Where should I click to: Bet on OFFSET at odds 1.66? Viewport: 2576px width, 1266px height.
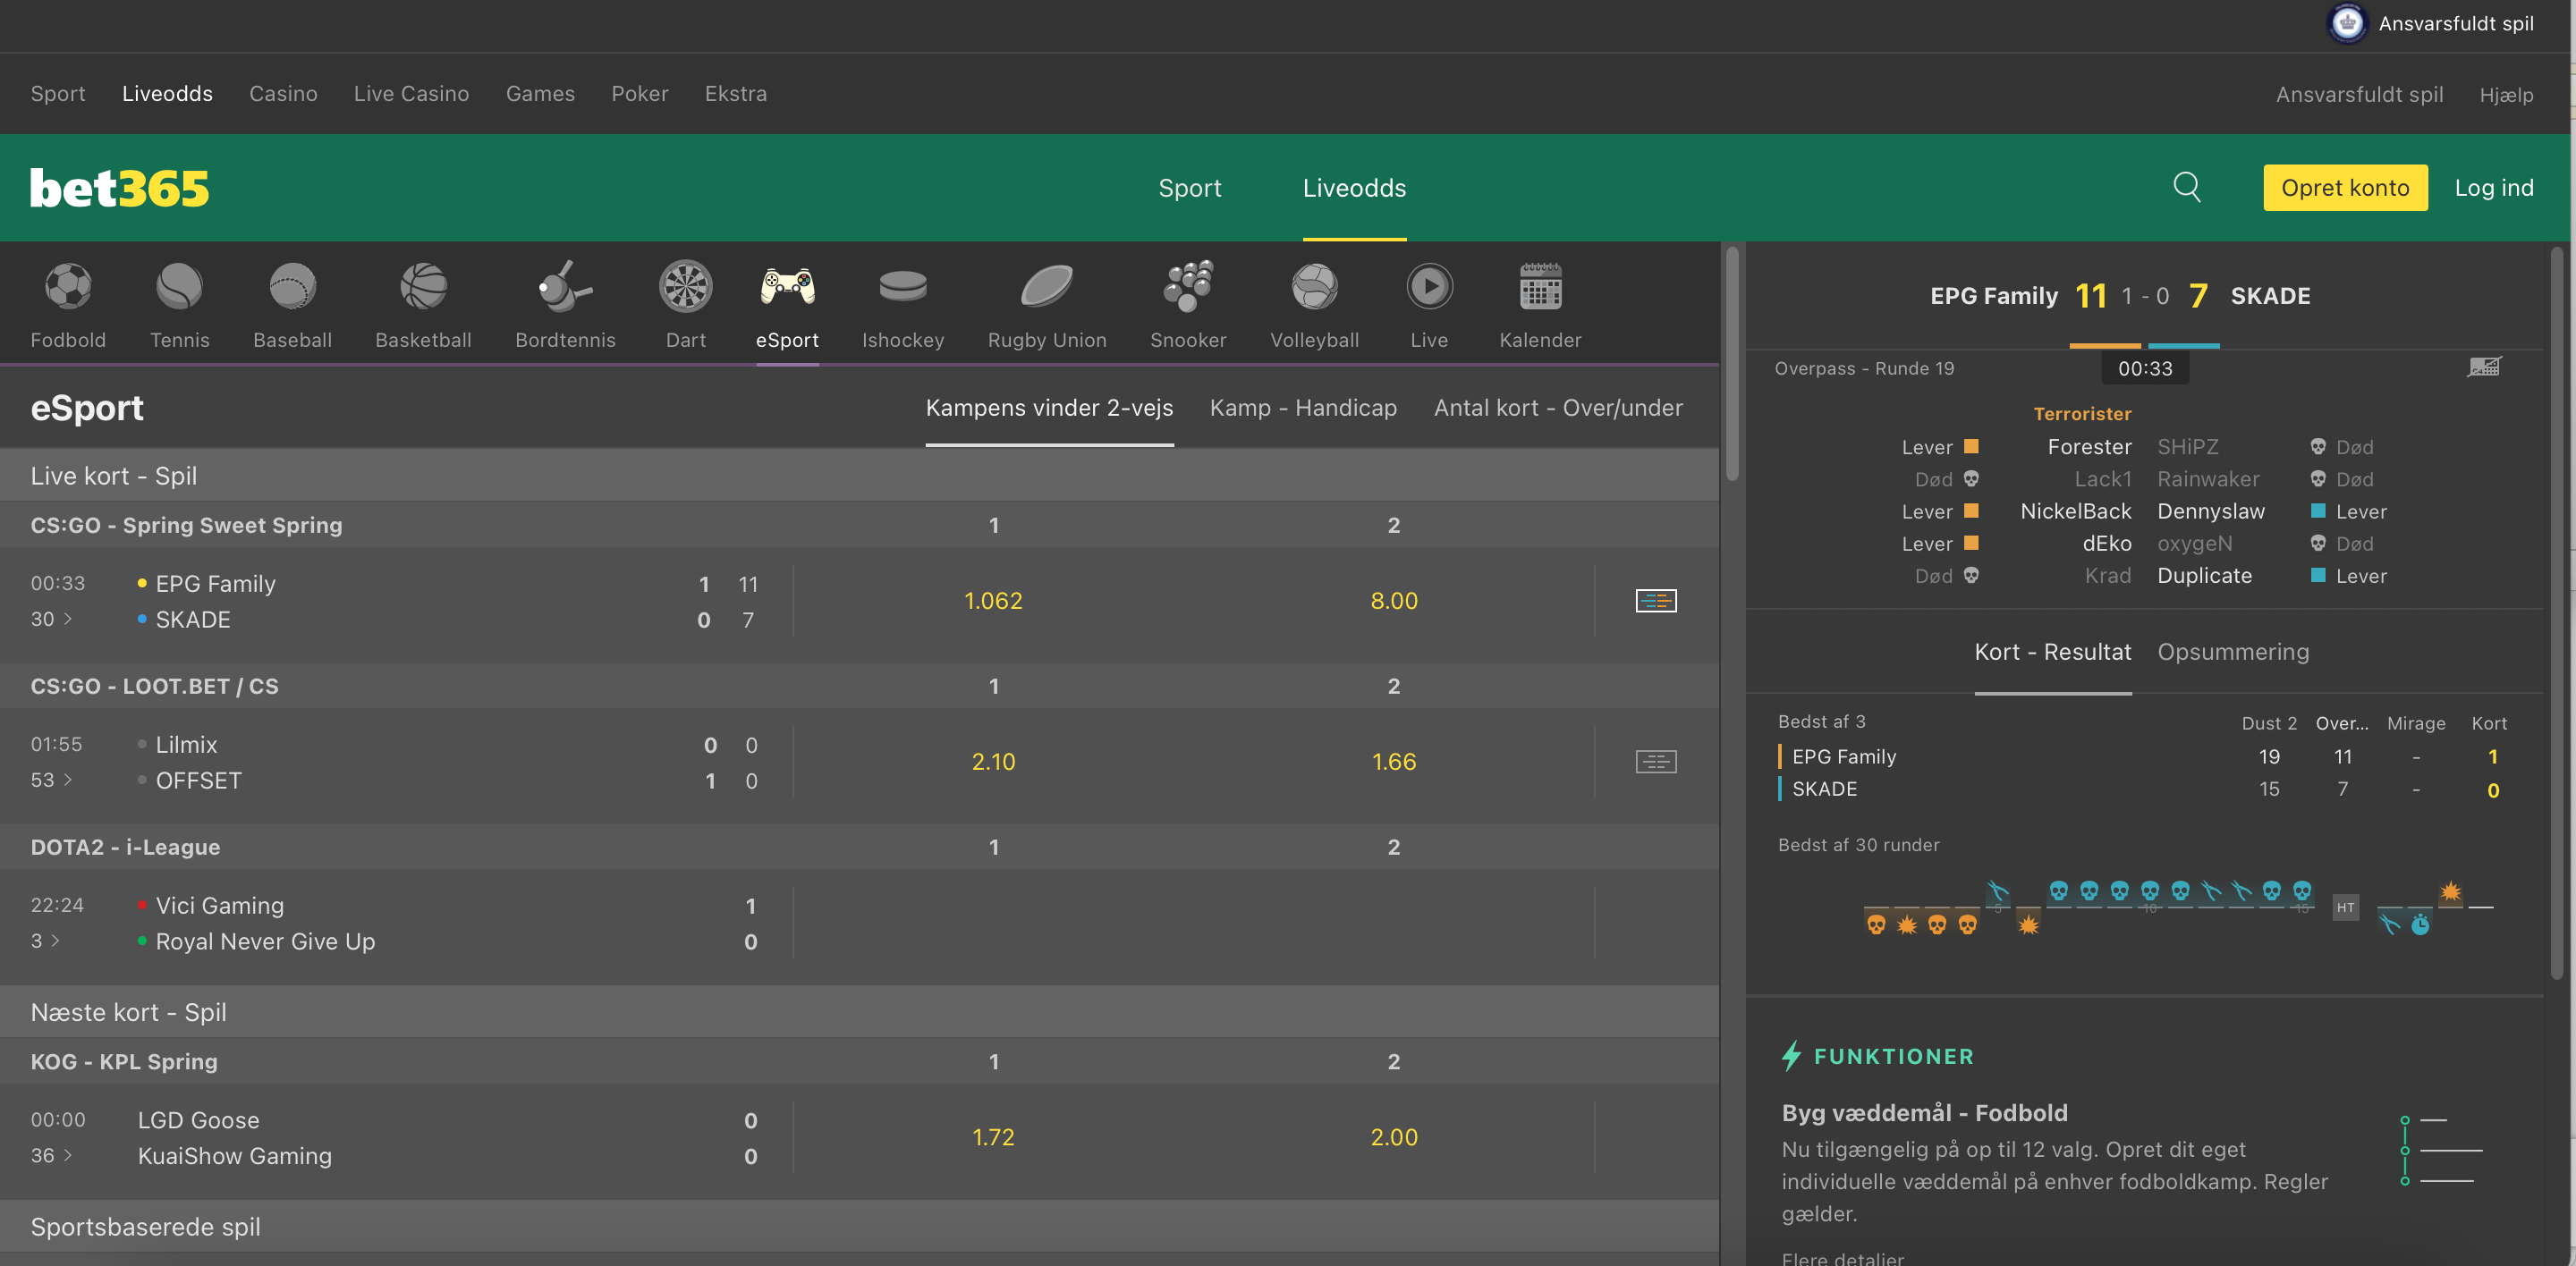point(1394,762)
